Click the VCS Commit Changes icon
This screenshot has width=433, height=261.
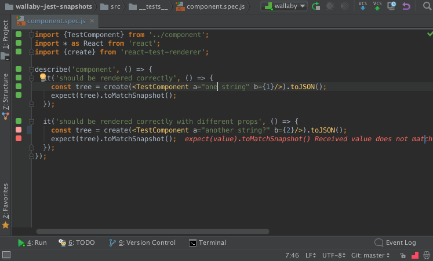[377, 6]
